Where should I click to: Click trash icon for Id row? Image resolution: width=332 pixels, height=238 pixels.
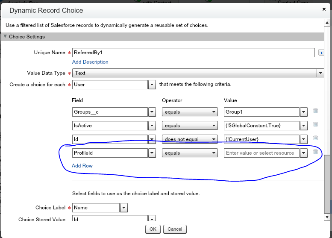point(315,138)
